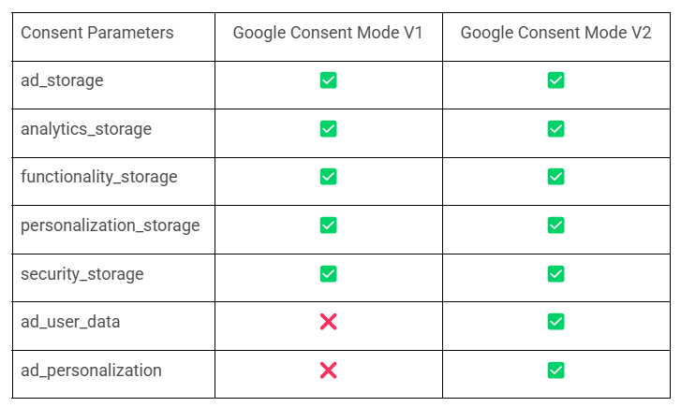
Task: Select the ad_storage parameter label
Action: coord(62,80)
